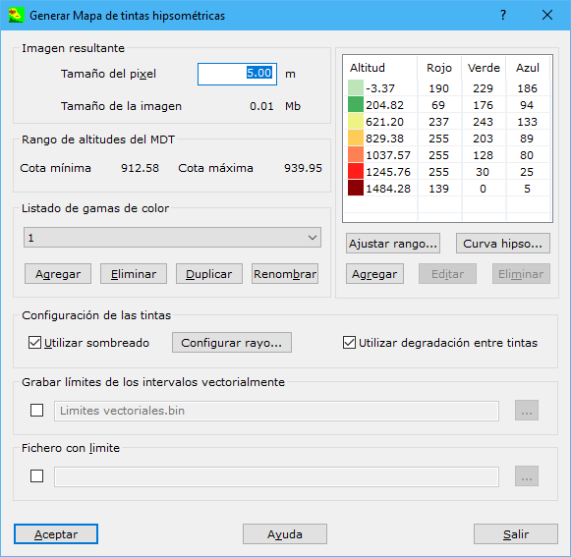
Task: Click the help question mark icon
Action: [x=503, y=15]
